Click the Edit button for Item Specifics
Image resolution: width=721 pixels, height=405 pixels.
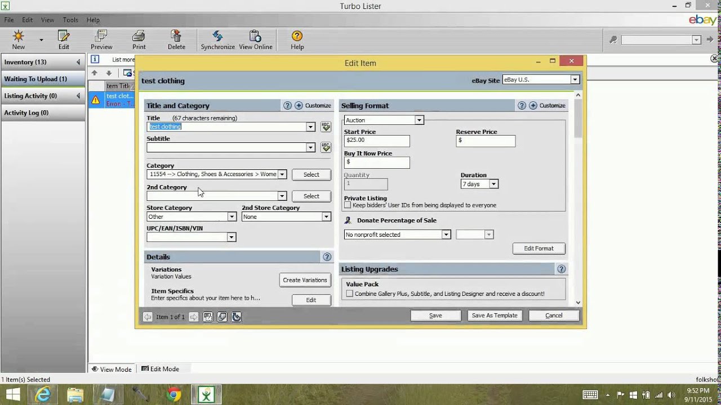pos(311,300)
